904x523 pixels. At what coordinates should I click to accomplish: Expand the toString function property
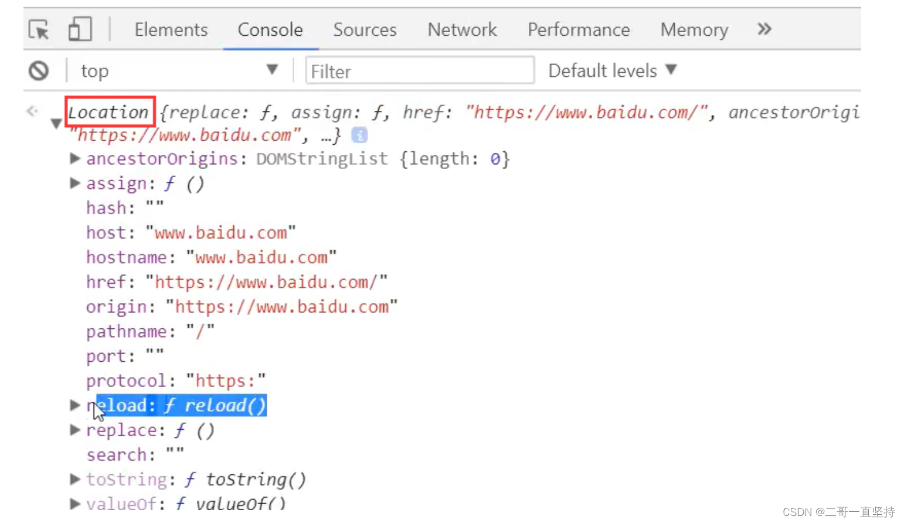coord(75,479)
